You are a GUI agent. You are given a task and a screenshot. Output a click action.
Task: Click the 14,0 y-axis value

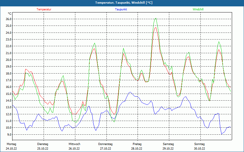(x=9, y=101)
